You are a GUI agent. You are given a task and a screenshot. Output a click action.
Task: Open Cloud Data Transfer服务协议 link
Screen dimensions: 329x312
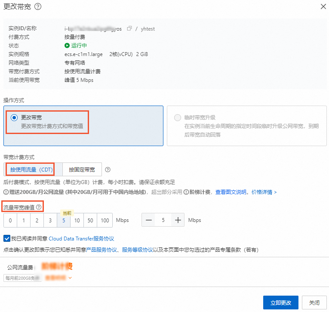81,239
